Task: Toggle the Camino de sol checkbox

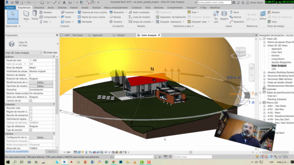Action: click(x=31, y=101)
